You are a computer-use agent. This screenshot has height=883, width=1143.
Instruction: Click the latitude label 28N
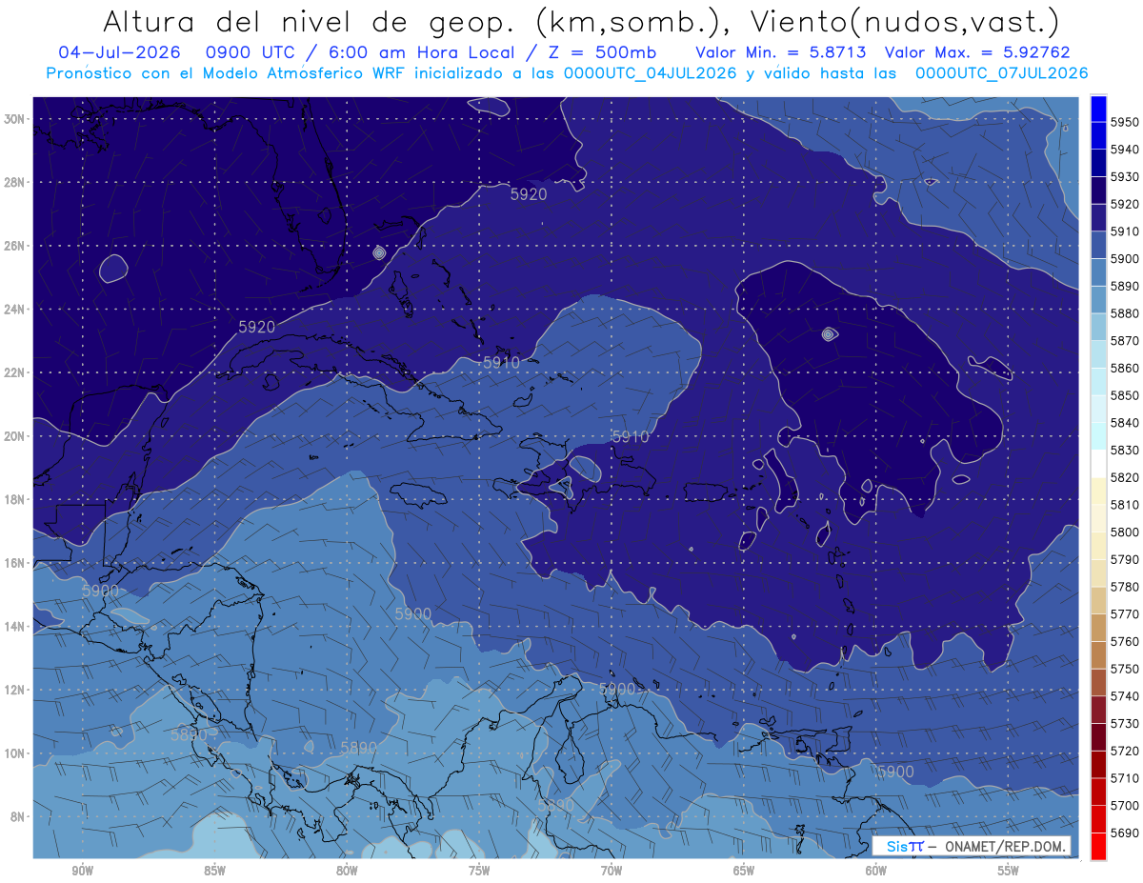(14, 182)
